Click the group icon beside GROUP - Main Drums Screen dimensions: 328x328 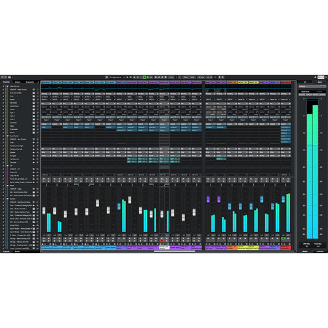33,90
